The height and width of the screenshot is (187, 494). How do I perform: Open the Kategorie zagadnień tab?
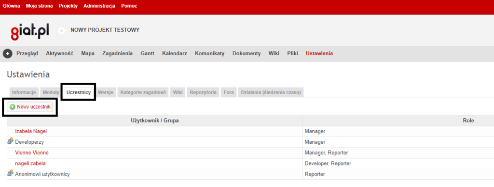tap(143, 93)
